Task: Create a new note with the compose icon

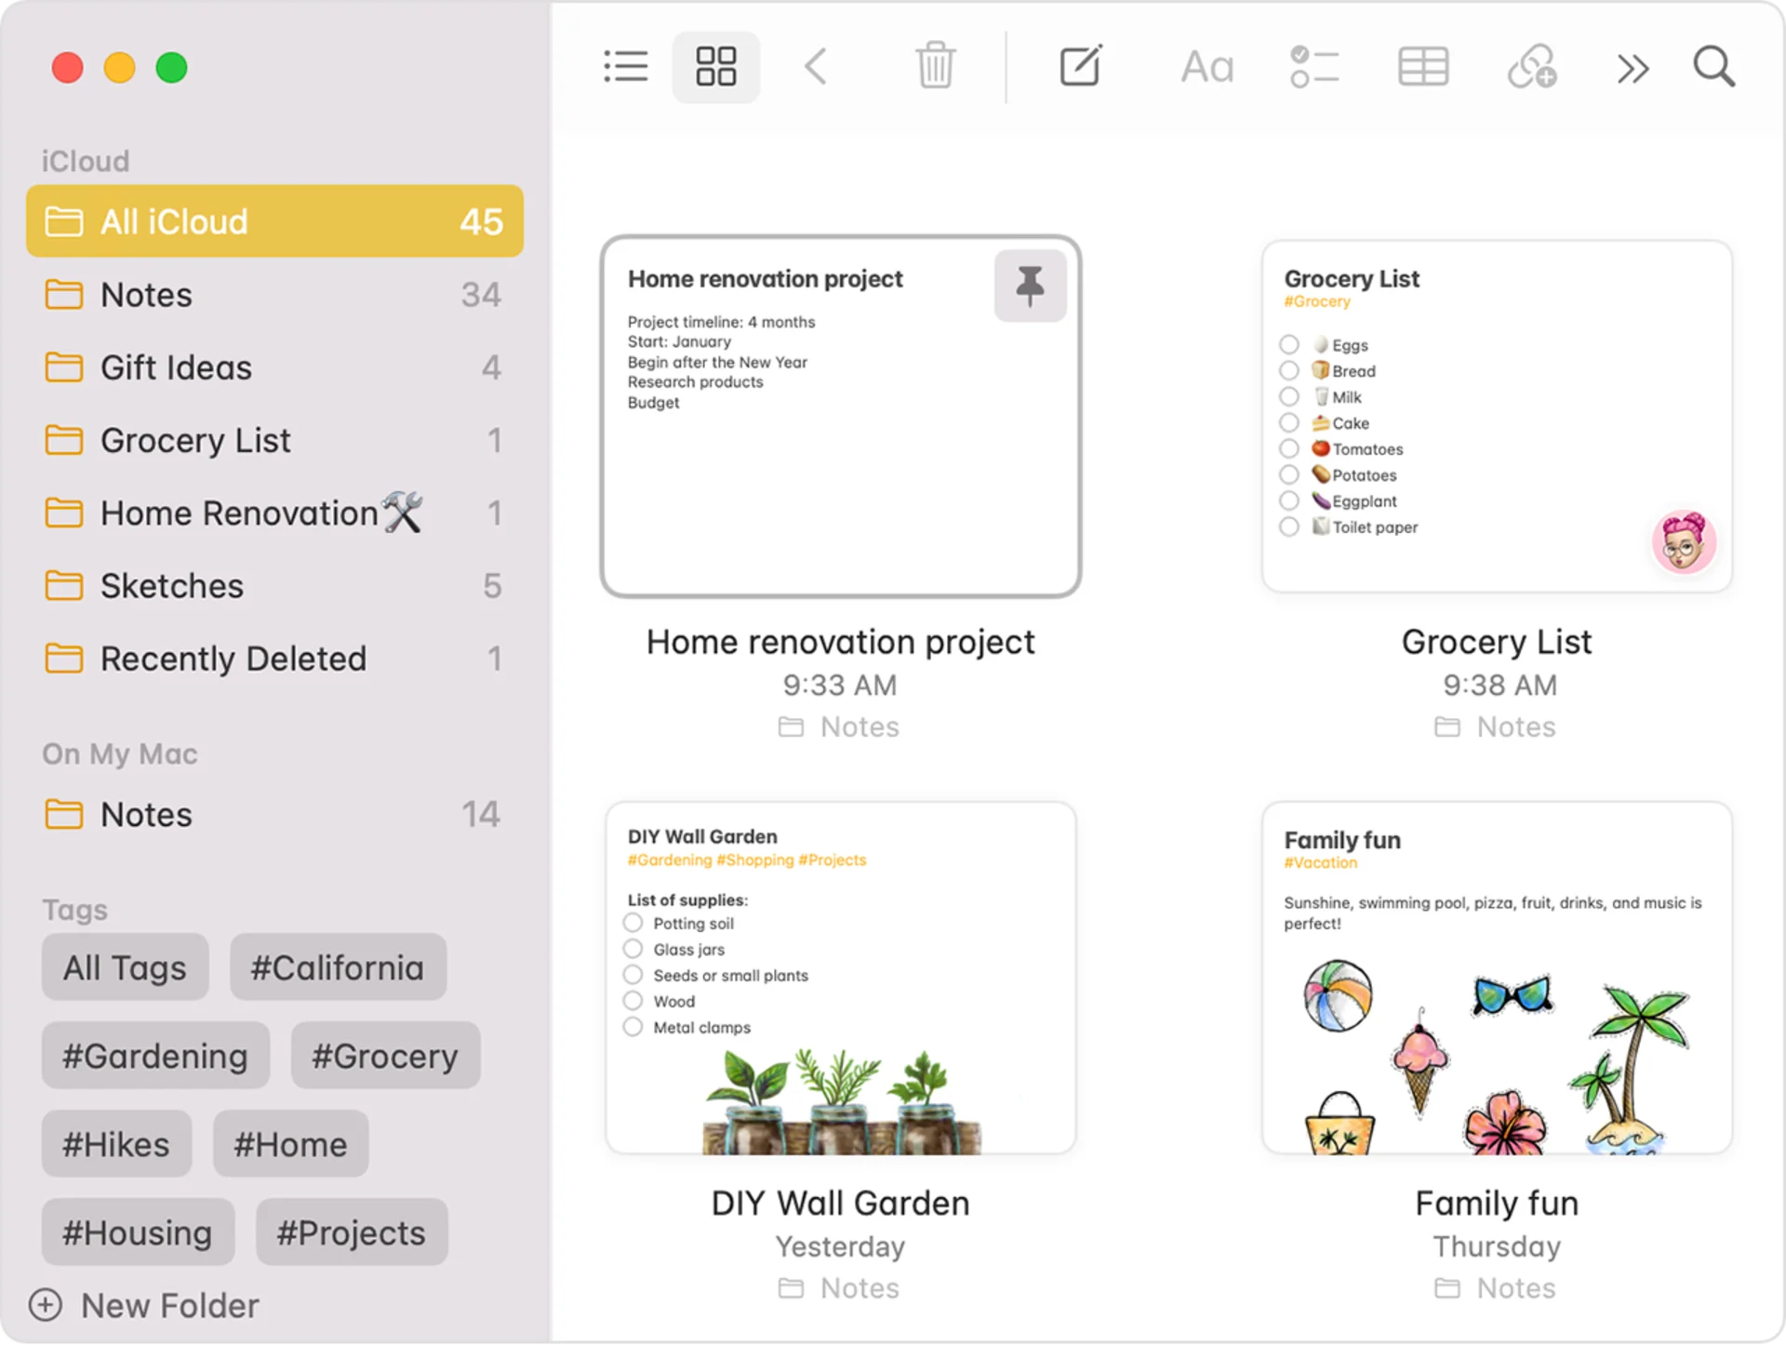Action: pos(1079,66)
